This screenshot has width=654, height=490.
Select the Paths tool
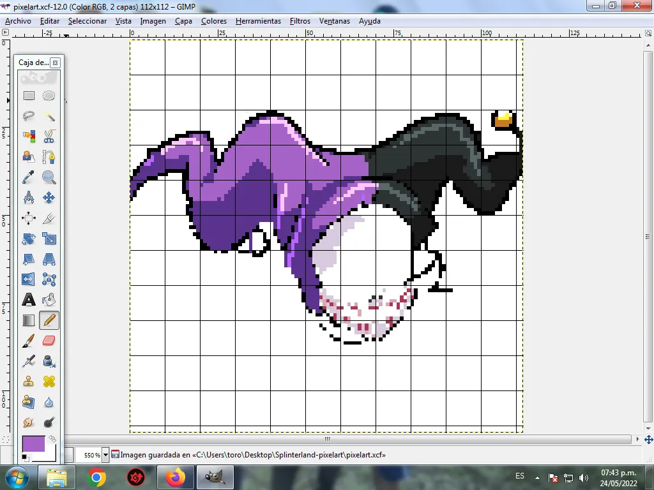[x=49, y=157]
